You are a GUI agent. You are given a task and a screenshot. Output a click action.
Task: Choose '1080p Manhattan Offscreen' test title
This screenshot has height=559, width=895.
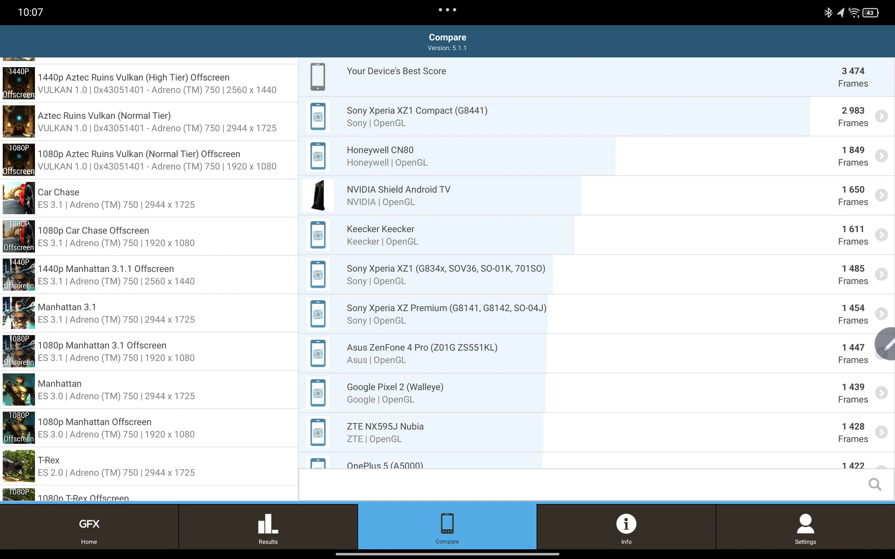pyautogui.click(x=95, y=422)
